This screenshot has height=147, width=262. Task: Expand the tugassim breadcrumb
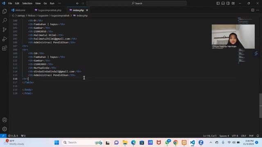click(x=43, y=16)
